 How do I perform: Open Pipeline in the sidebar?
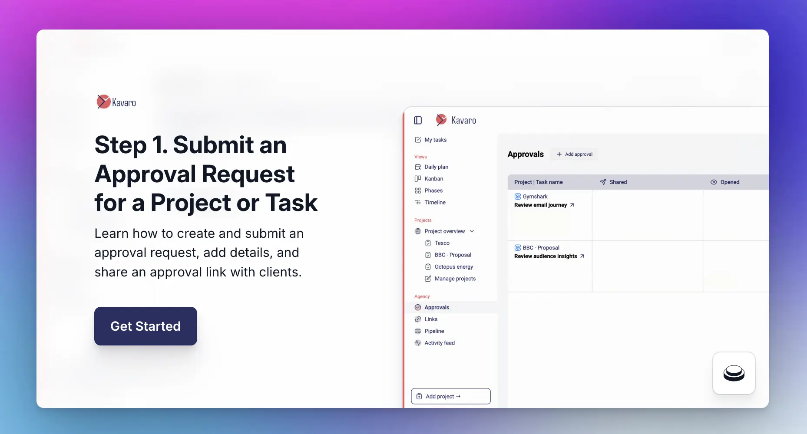(434, 331)
